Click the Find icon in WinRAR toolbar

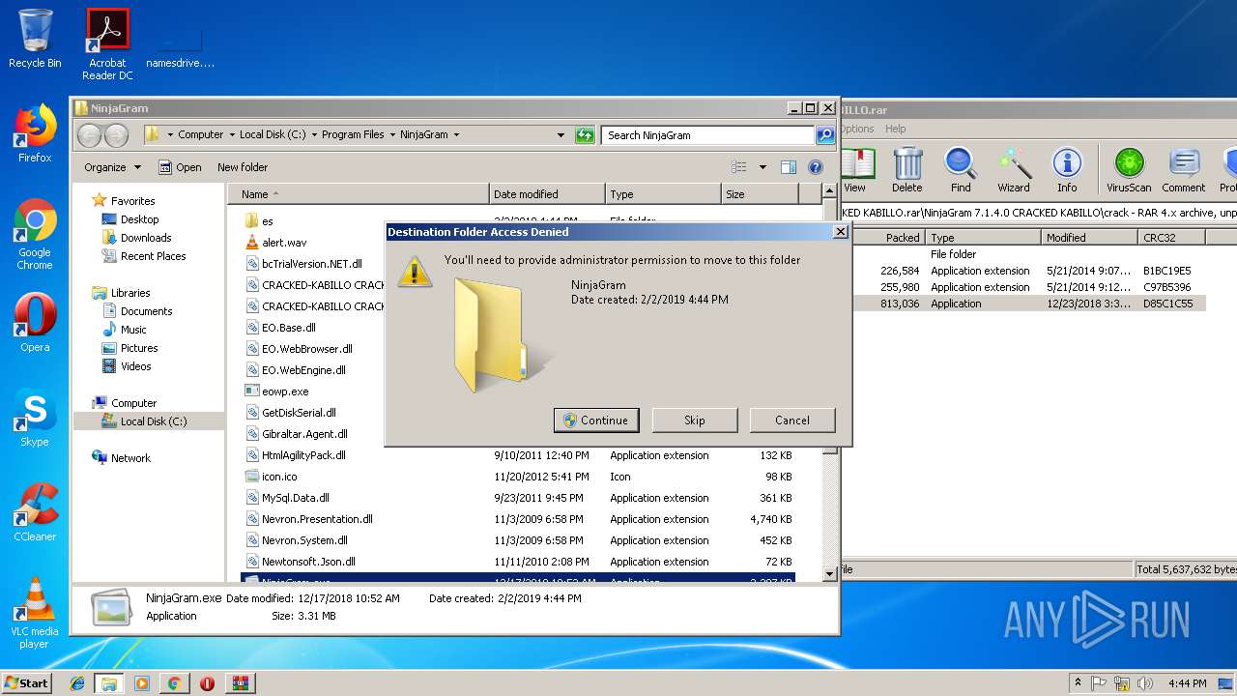960,170
